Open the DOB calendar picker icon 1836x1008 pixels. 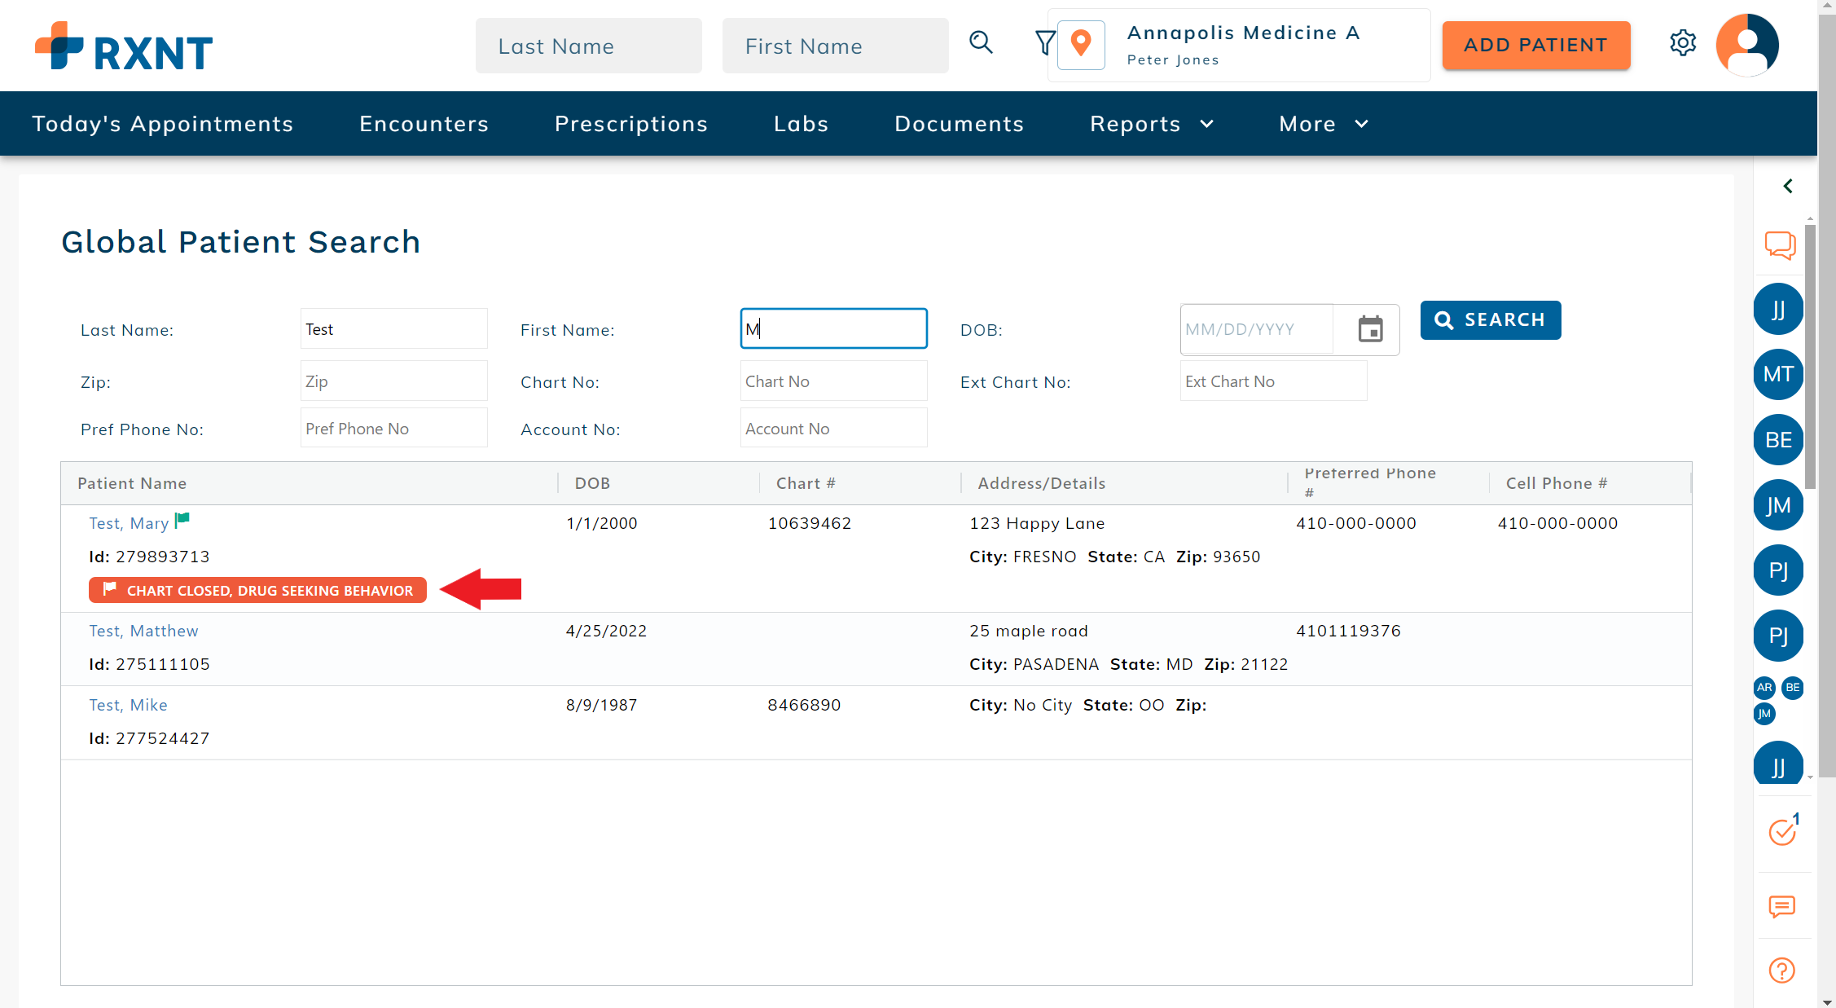coord(1370,329)
